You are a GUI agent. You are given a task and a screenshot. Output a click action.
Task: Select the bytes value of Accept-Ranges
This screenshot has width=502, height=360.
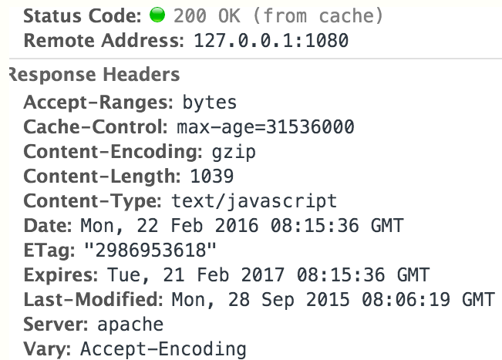click(210, 103)
